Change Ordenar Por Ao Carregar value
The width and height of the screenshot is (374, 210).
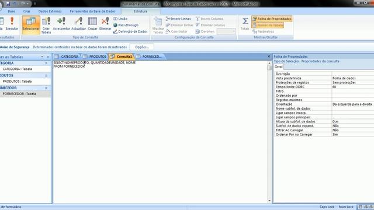click(x=353, y=135)
